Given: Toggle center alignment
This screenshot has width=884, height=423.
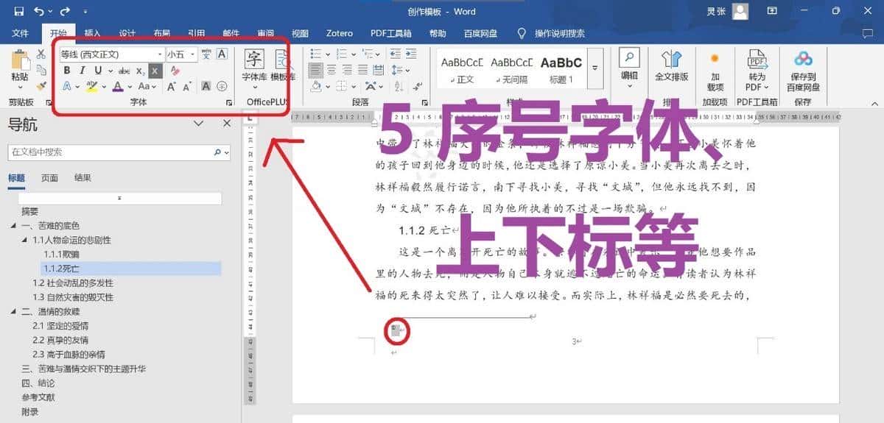Looking at the screenshot, I should point(332,71).
